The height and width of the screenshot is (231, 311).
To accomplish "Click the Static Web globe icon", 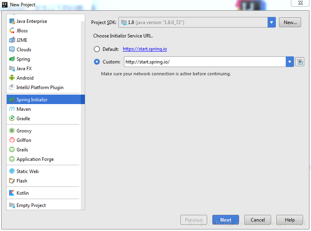I will pyautogui.click(x=12, y=171).
